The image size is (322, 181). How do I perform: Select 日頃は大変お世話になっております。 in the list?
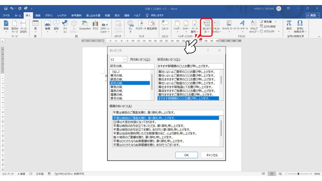[x=134, y=122]
